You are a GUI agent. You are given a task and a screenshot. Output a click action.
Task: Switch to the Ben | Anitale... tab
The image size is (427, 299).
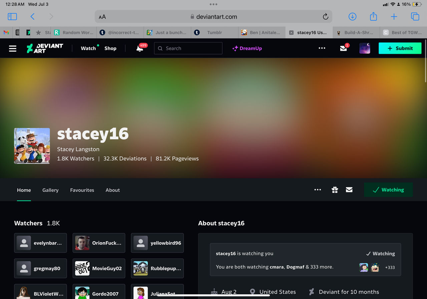[x=262, y=32]
